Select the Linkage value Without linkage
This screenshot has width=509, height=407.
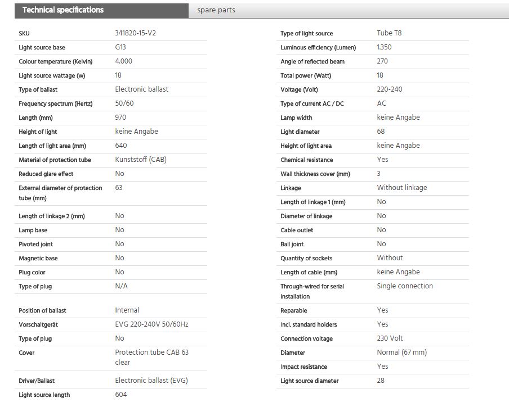click(x=402, y=188)
